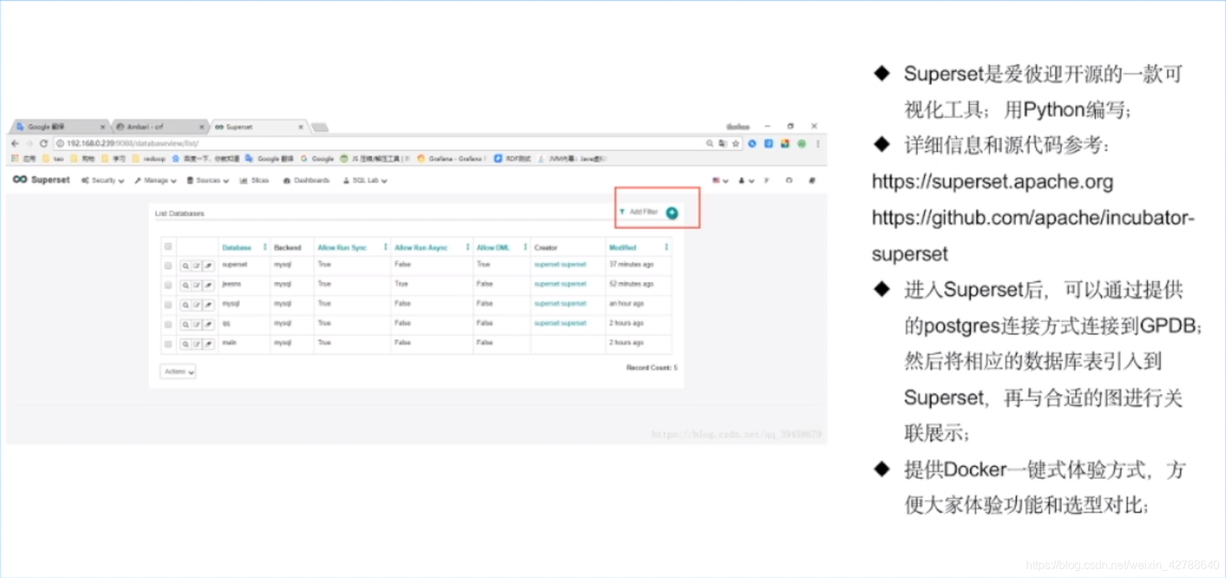Screen dimensions: 1226x578
Task: Edit the database named mysql
Action: click(x=197, y=305)
